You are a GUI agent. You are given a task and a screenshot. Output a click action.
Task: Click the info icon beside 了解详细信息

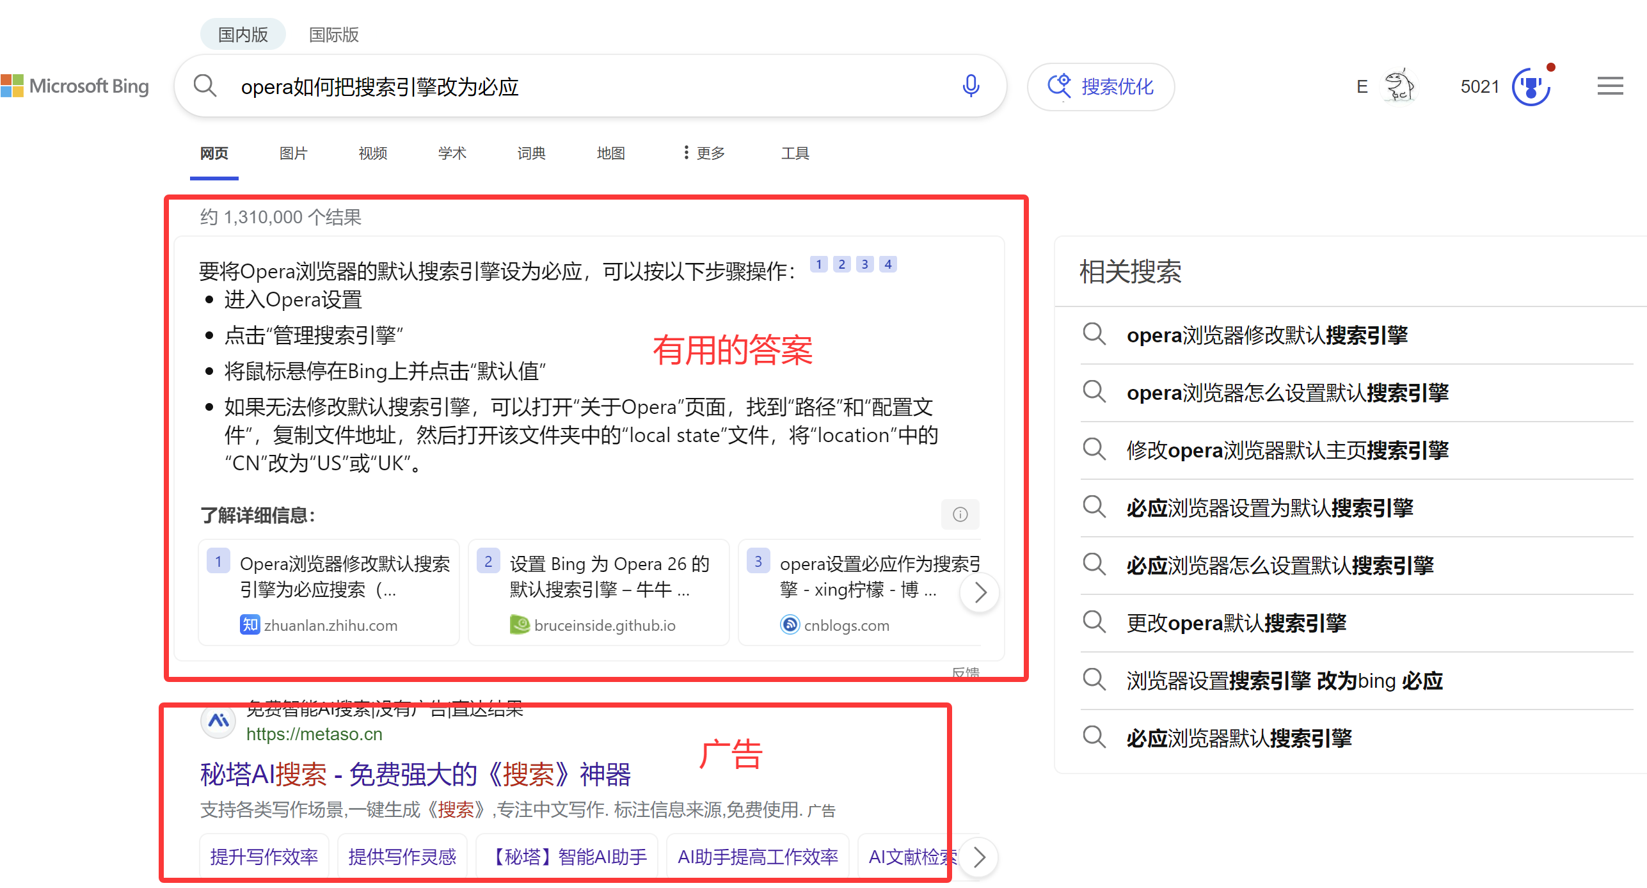[960, 514]
